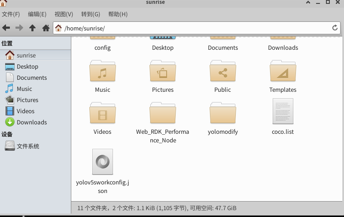344x217 pixels.
Task: Roll up the window with the caret button
Action: (x=308, y=3)
